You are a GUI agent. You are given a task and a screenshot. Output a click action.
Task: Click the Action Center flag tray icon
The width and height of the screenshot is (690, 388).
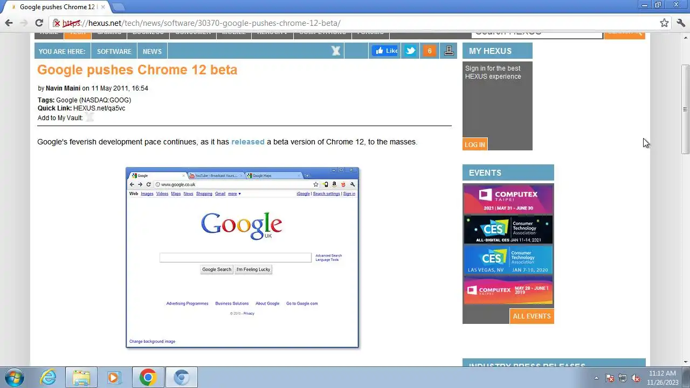tap(610, 378)
